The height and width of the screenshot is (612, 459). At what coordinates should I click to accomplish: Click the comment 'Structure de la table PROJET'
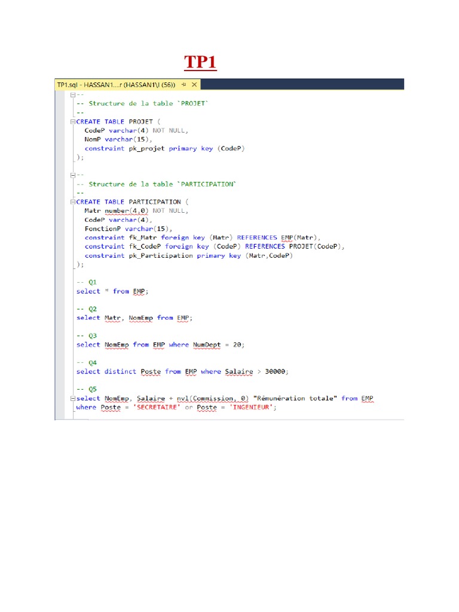(x=142, y=103)
